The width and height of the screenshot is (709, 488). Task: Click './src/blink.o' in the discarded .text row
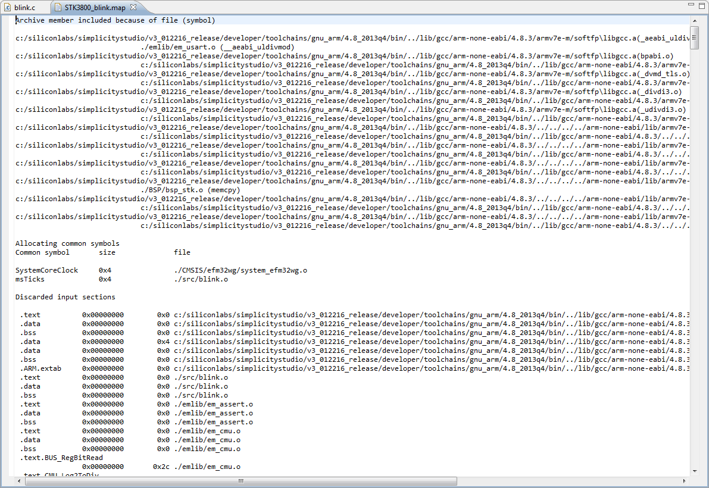201,377
